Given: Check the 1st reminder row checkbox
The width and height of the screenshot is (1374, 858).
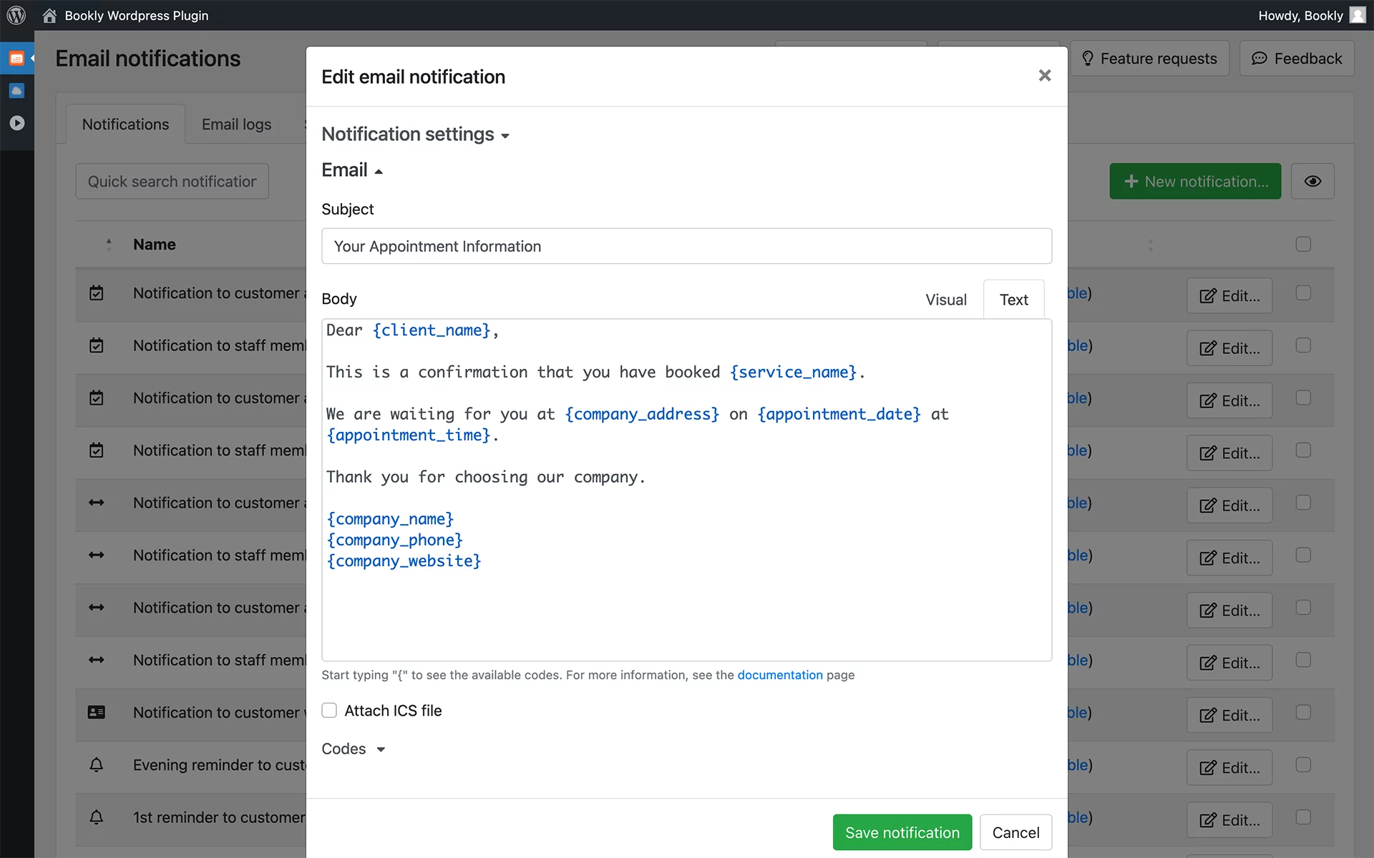Looking at the screenshot, I should click(x=1303, y=817).
